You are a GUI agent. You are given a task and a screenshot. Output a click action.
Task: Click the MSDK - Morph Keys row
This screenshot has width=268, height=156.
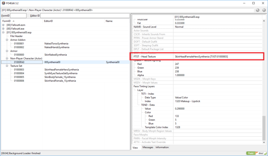click(x=197, y=79)
